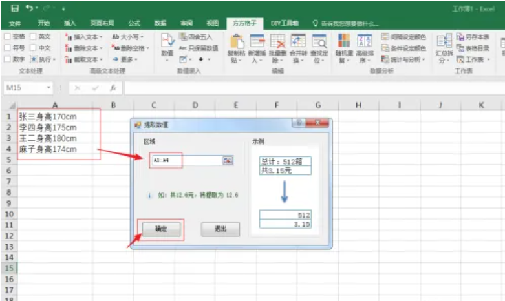The image size is (505, 301).
Task: Check the 中文 checkbox
Action: coord(34,48)
